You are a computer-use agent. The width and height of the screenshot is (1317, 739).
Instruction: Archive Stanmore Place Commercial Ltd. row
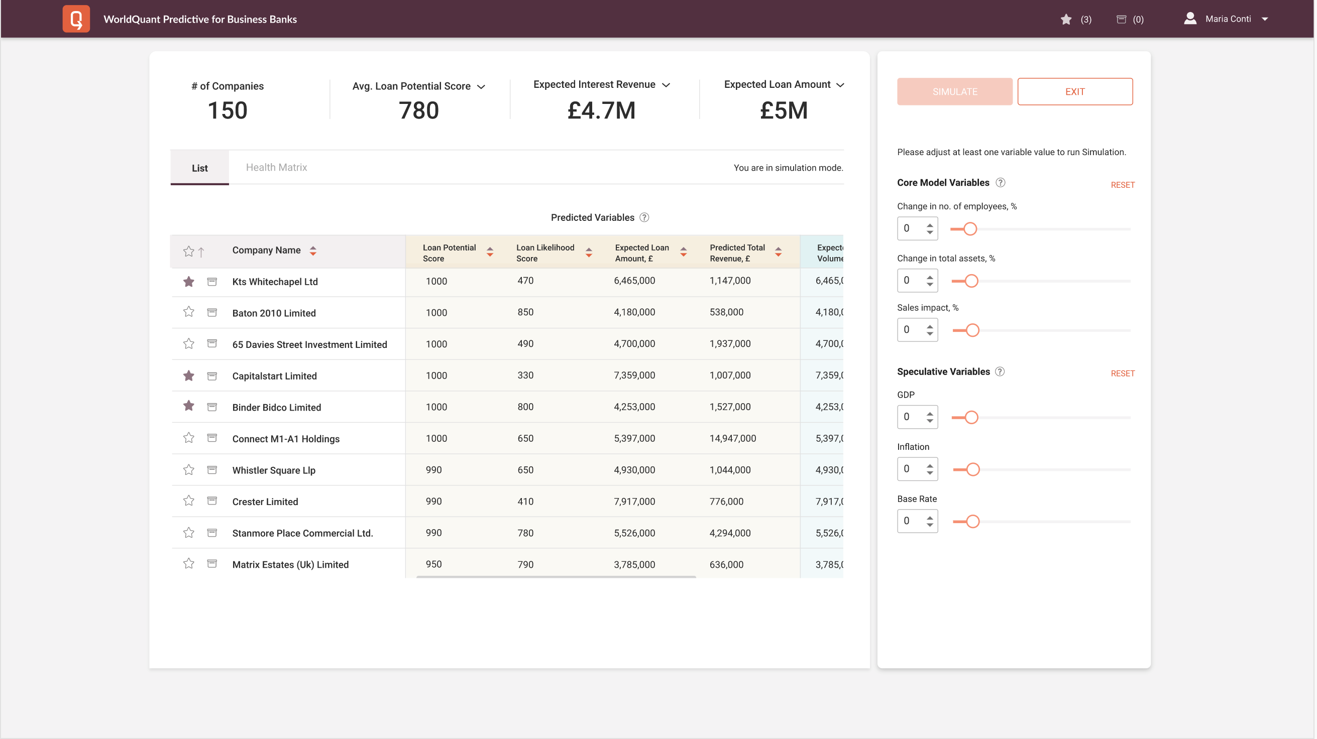212,533
